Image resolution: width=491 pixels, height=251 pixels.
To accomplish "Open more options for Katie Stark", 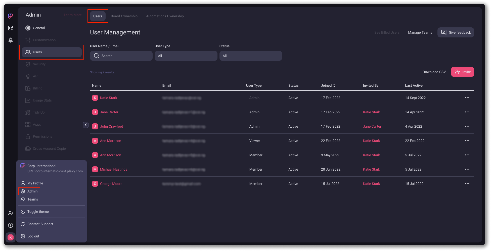I will (467, 98).
